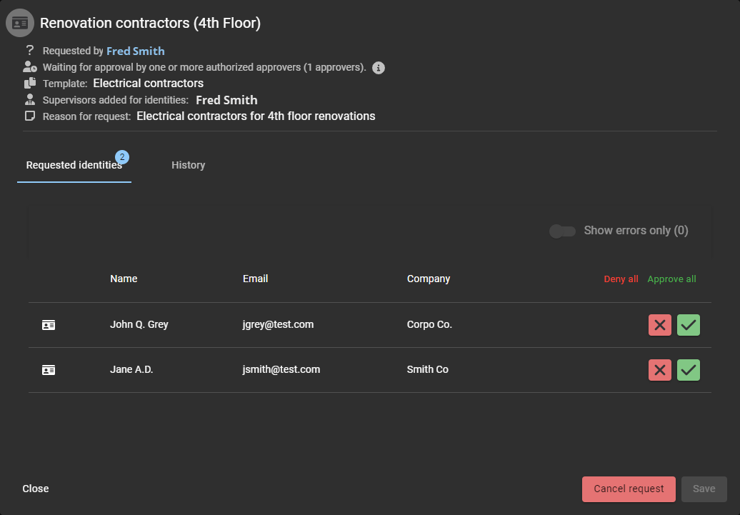Switch to the History tab
740x515 pixels.
(188, 165)
